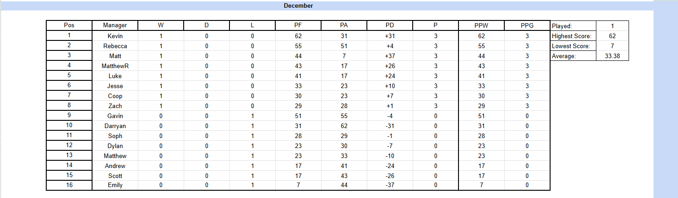678x198 pixels.
Task: Click the Average value 33.38
Action: [x=613, y=56]
